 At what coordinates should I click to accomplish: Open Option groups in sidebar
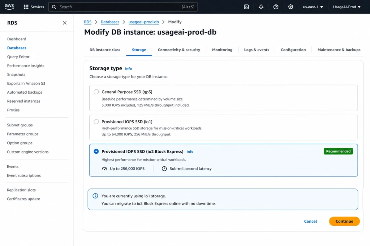(20, 143)
